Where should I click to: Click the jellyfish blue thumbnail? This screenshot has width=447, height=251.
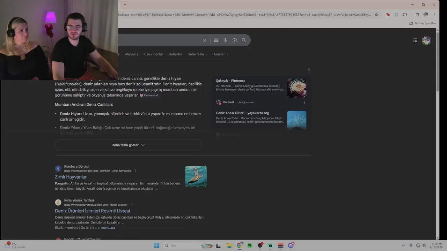click(297, 120)
